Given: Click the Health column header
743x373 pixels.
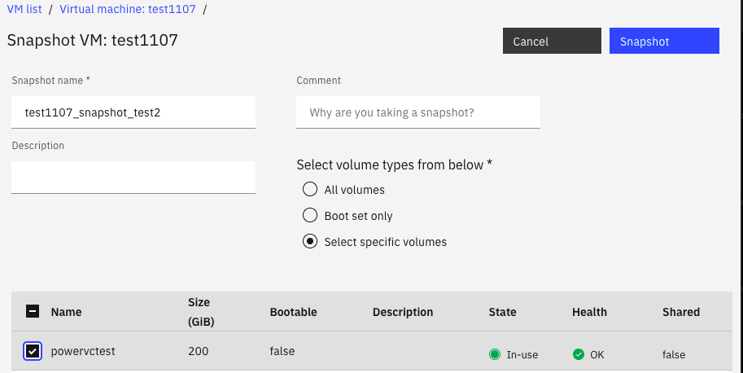Looking at the screenshot, I should [589, 312].
